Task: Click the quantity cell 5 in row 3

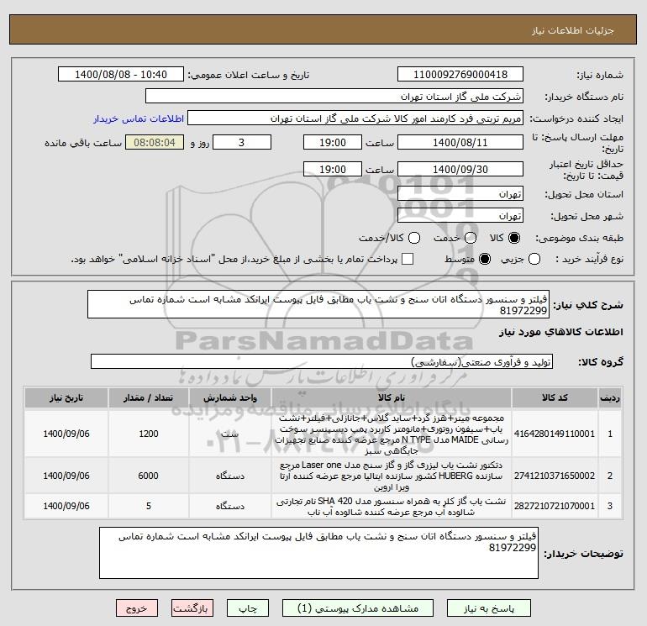Action: 149,506
